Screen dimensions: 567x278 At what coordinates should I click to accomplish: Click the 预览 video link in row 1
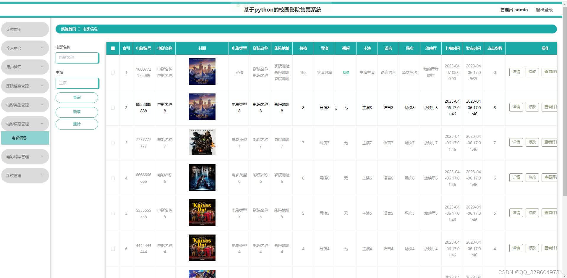tap(346, 72)
